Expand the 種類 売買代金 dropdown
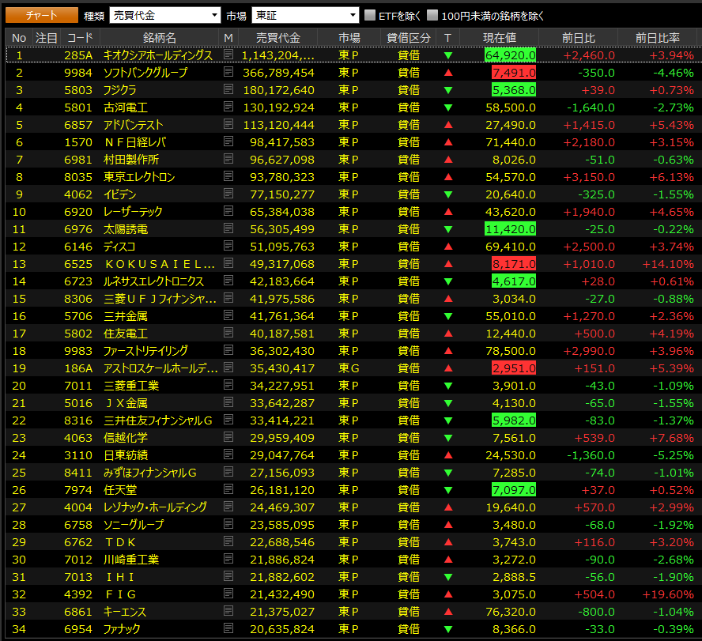Screen dimensions: 702x641 coord(164,15)
